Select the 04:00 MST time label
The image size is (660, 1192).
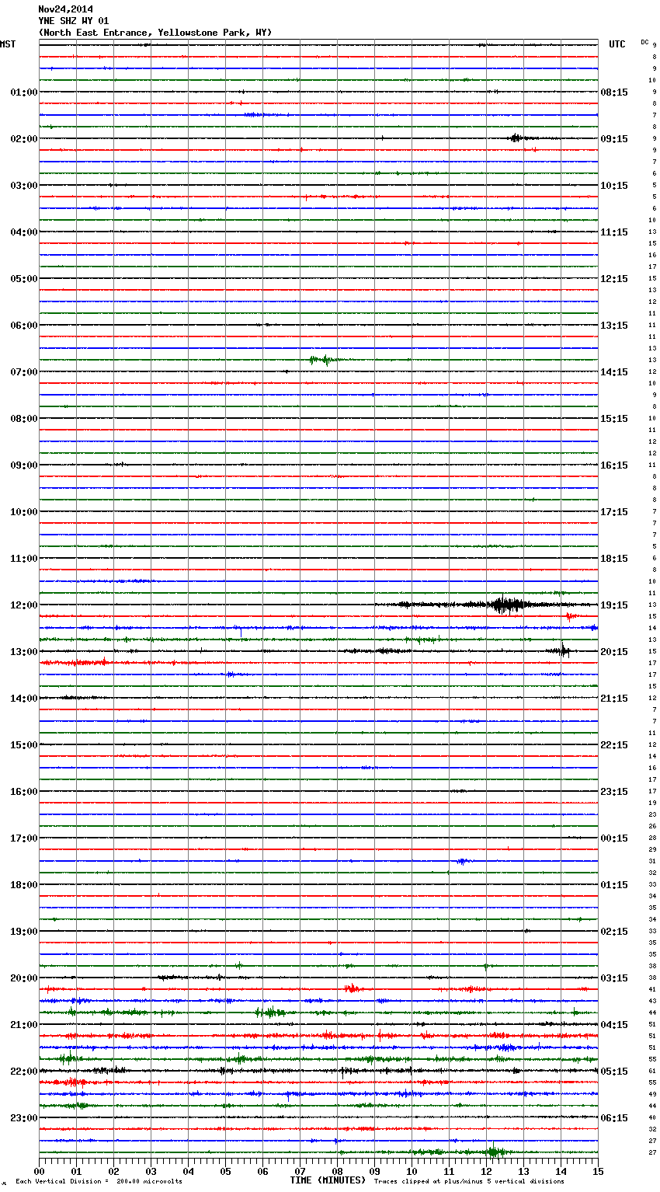point(24,232)
